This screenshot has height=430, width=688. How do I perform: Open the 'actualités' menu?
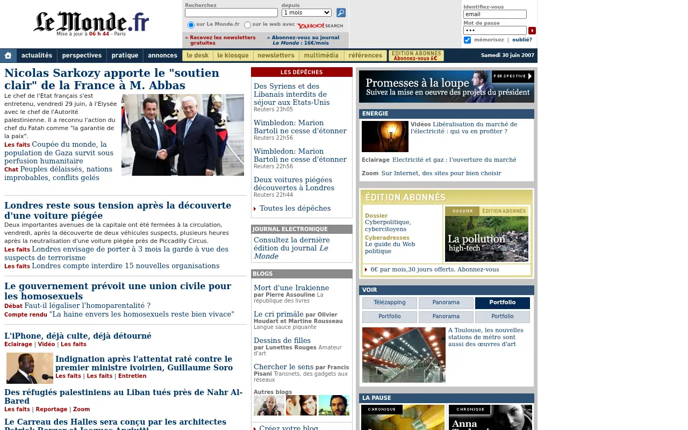click(x=37, y=55)
